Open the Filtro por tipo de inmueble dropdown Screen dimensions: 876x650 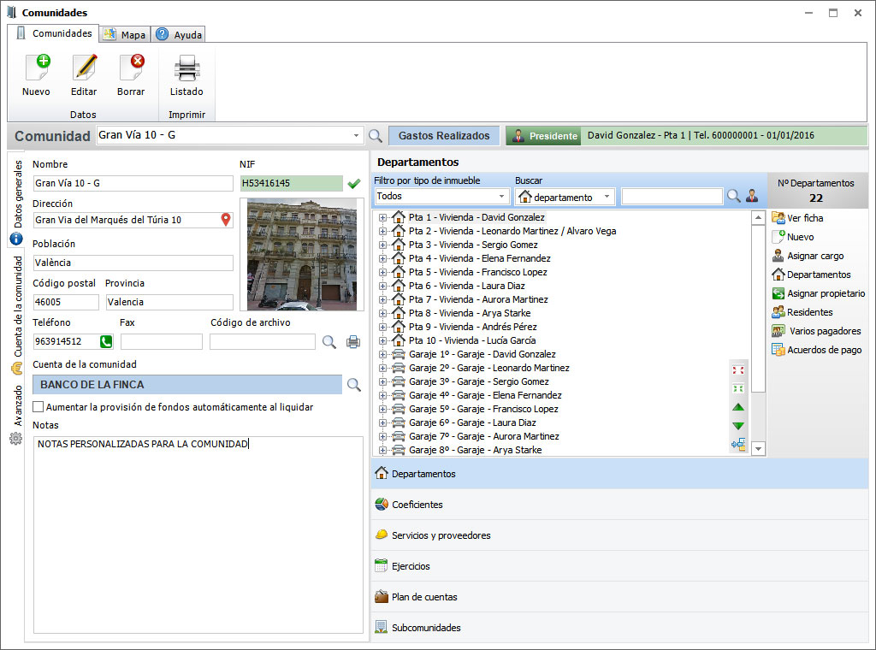tap(501, 196)
